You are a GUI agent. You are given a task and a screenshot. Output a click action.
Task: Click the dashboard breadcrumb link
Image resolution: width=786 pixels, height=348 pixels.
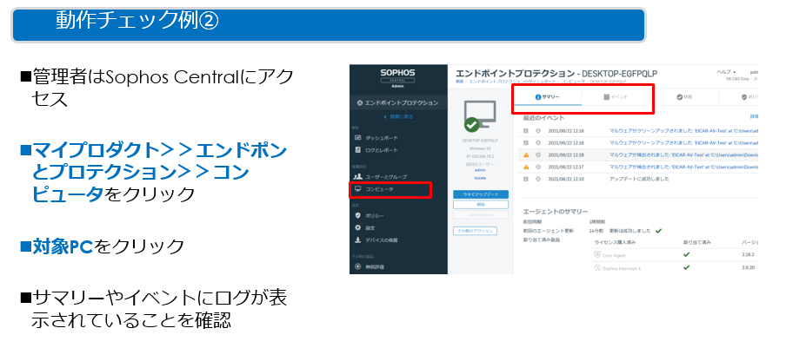(512, 81)
